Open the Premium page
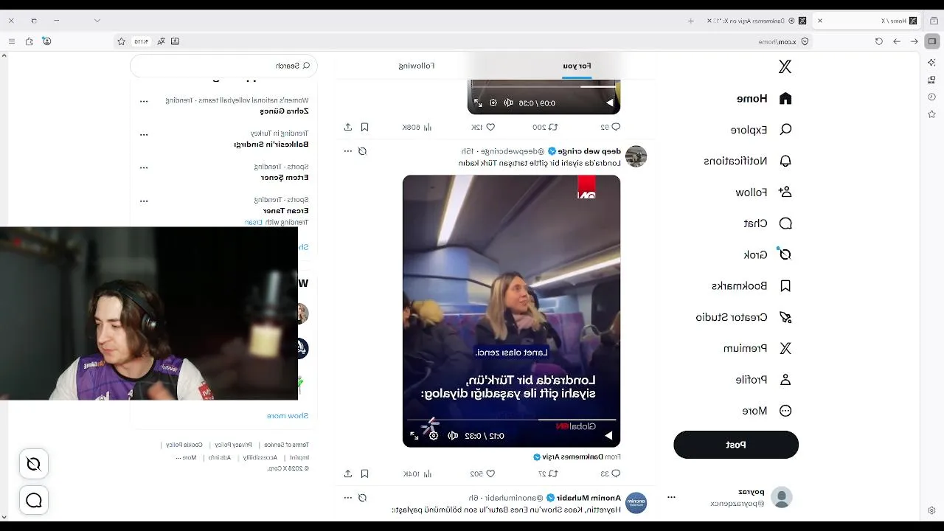Viewport: 944px width, 531px height. click(x=757, y=348)
